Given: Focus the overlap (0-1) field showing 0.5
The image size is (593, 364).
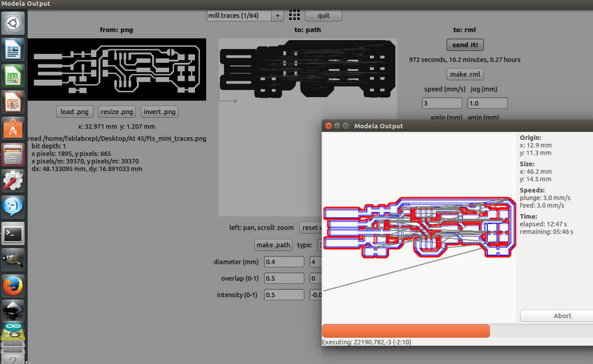Looking at the screenshot, I should [x=284, y=278].
